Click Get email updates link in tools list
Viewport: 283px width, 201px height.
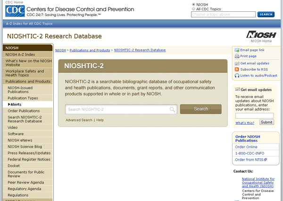pyautogui.click(x=255, y=64)
